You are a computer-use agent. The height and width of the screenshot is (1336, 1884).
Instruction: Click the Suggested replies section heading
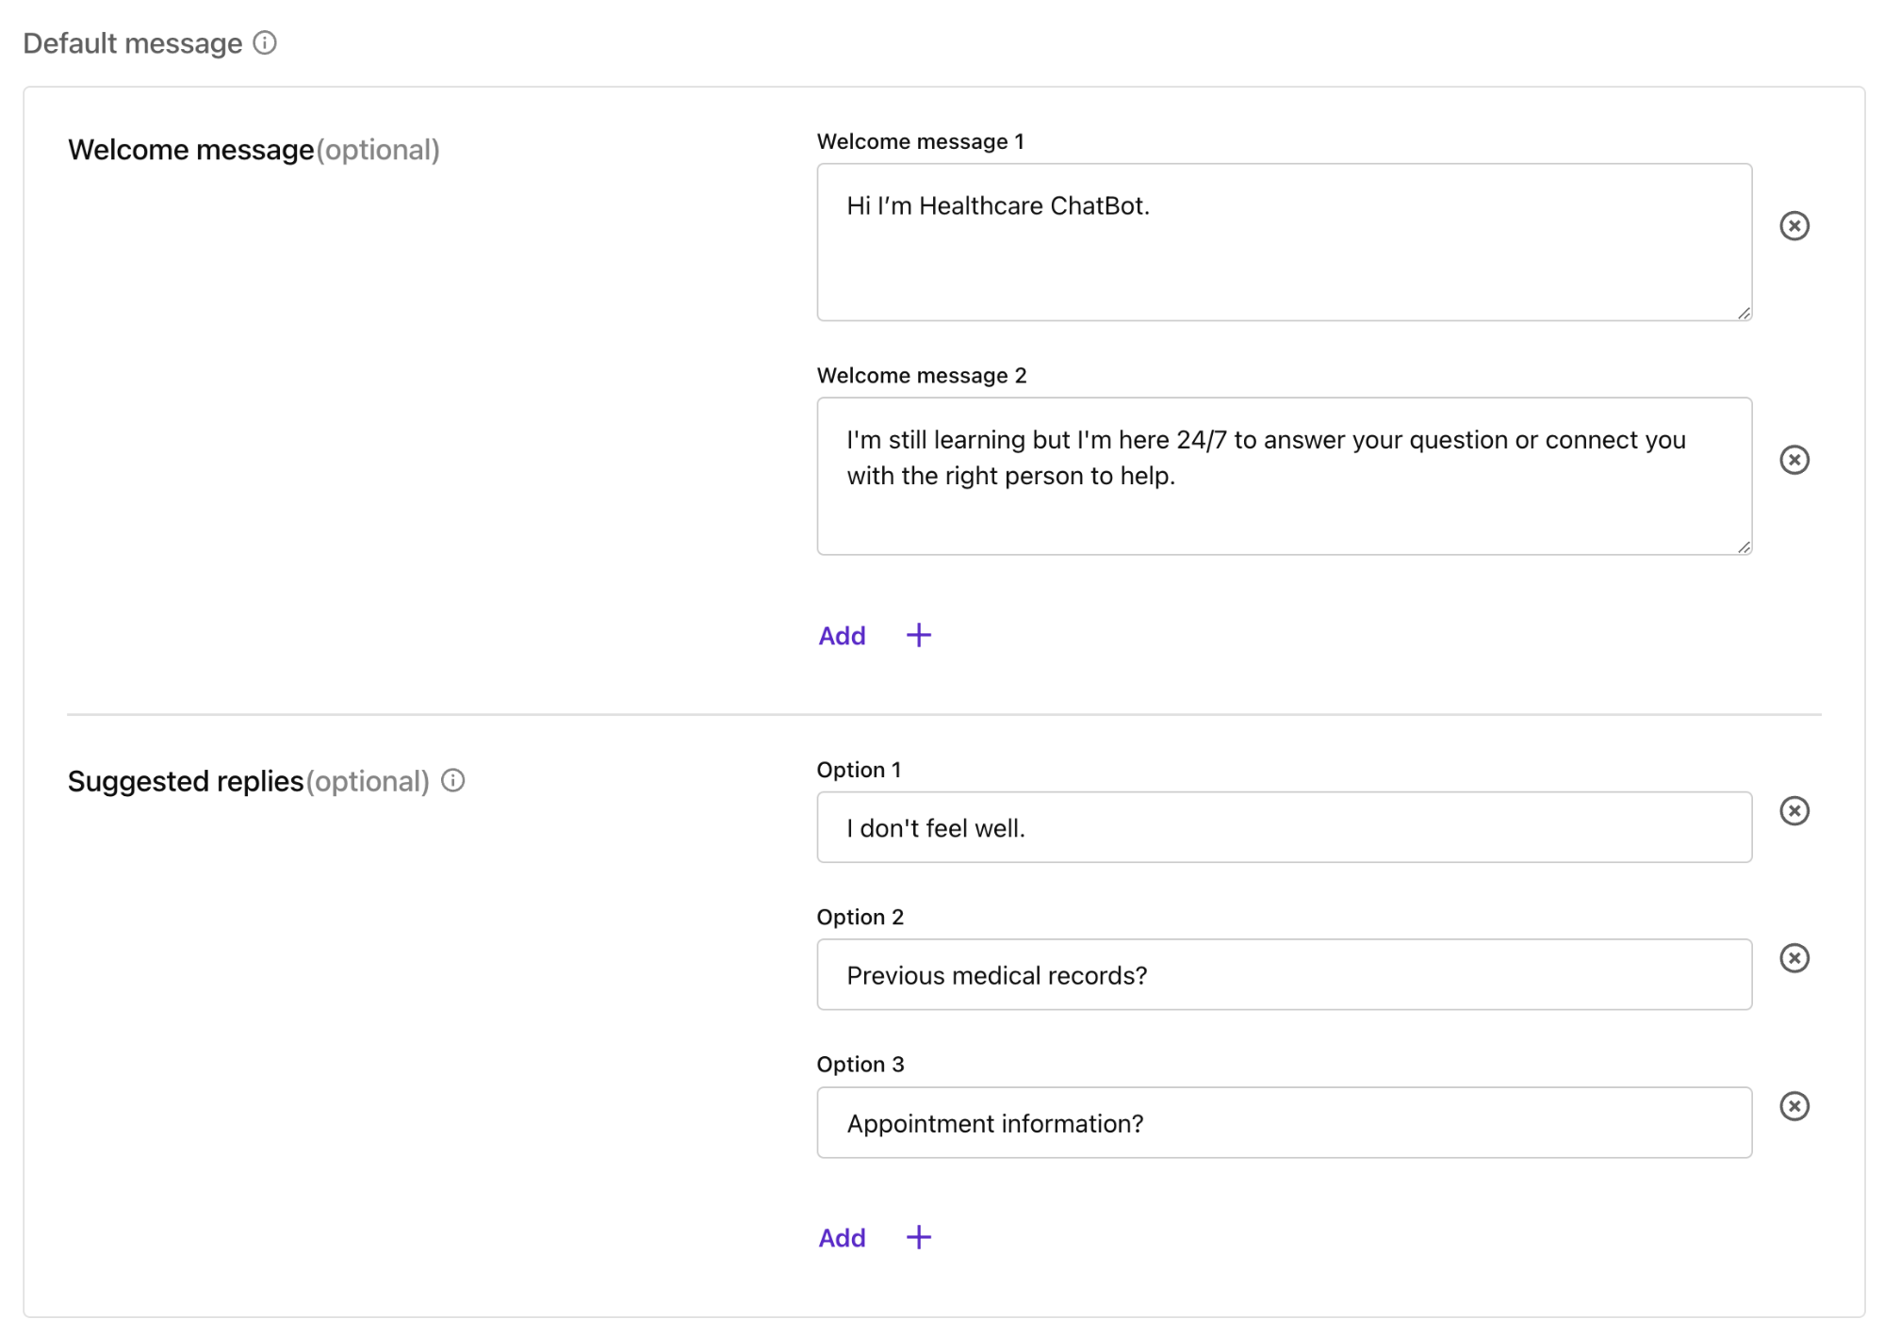click(185, 780)
